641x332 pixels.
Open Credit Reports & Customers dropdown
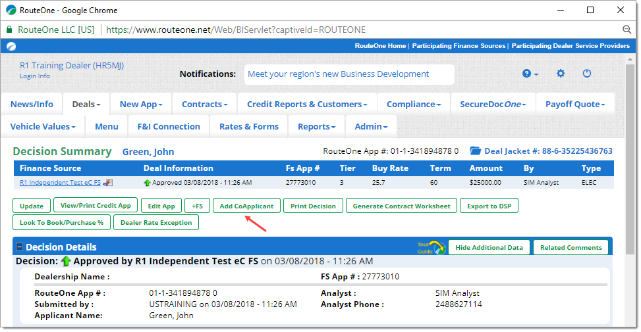(x=307, y=104)
